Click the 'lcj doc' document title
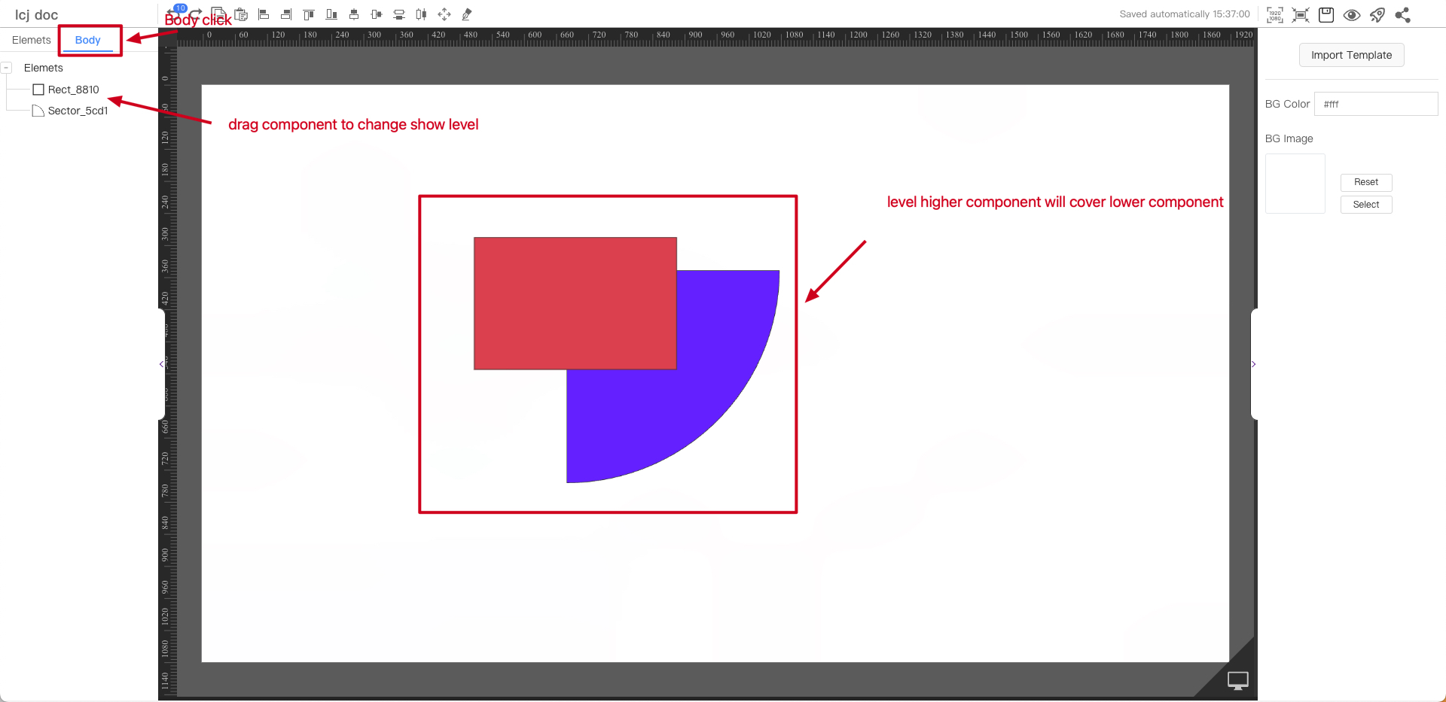 tap(36, 15)
